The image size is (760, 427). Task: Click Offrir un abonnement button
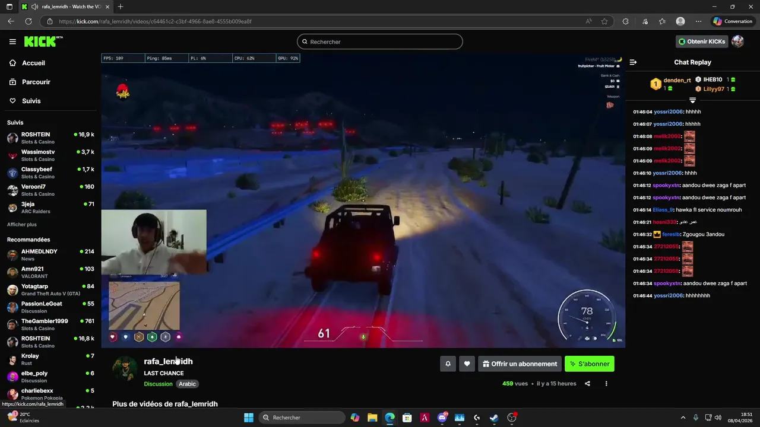point(520,364)
